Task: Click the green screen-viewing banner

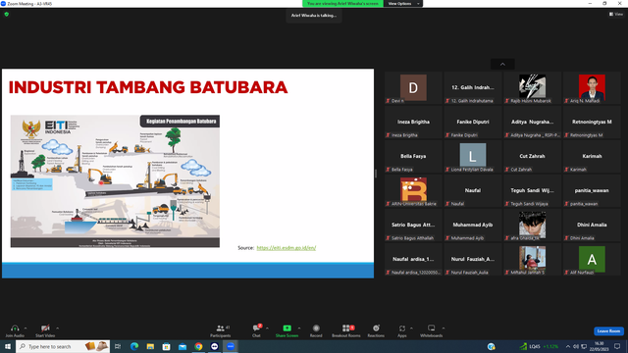Action: pos(342,4)
